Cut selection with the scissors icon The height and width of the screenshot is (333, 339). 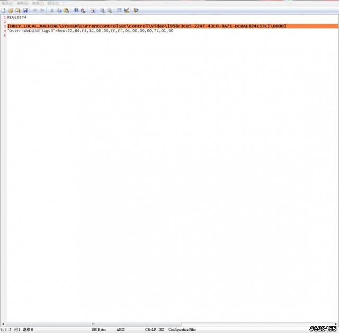52,10
